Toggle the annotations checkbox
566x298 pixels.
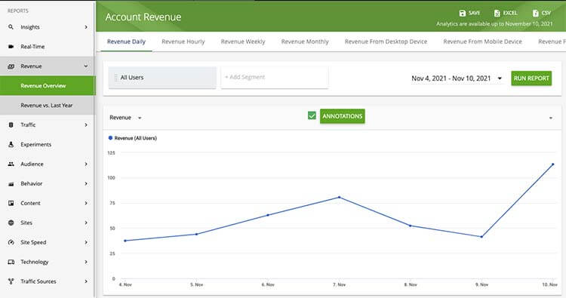(x=312, y=116)
